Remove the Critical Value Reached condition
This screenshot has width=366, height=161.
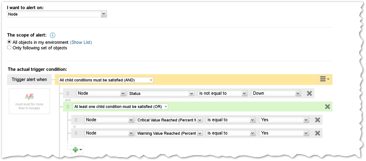317,120
